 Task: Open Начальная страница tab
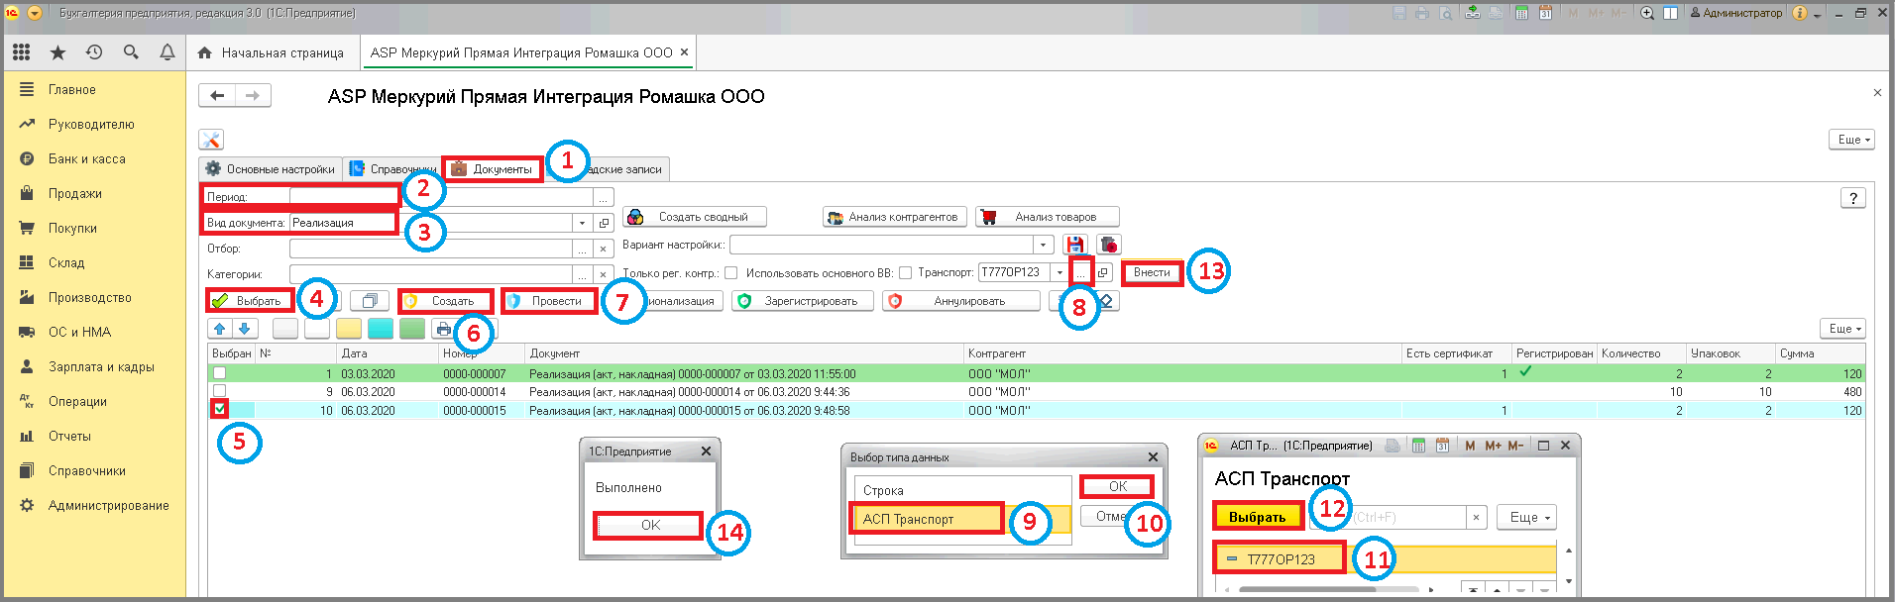[272, 52]
